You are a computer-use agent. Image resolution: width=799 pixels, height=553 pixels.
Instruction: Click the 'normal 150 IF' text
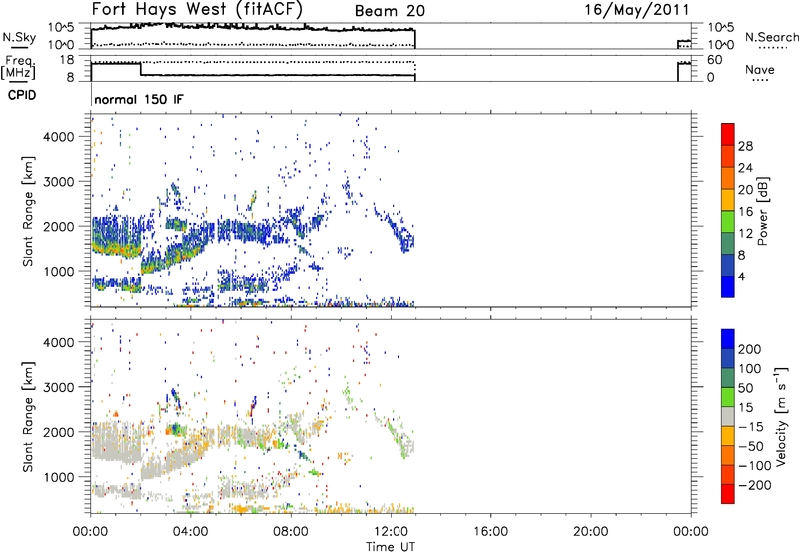139,99
